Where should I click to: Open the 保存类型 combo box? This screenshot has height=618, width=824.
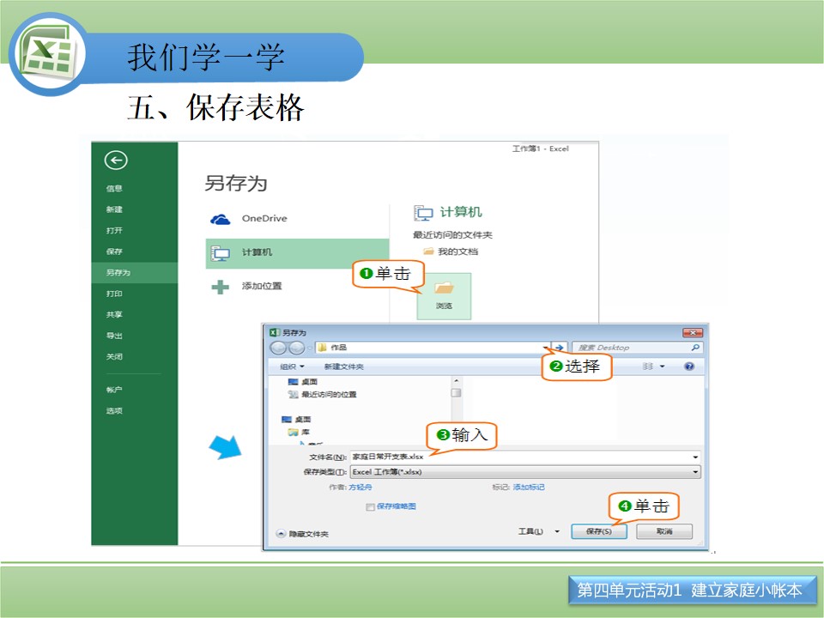(x=525, y=472)
